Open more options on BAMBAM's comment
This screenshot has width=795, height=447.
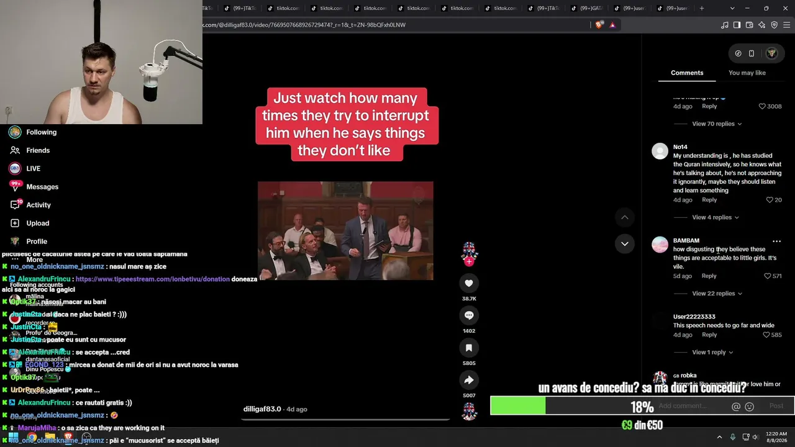click(x=776, y=241)
